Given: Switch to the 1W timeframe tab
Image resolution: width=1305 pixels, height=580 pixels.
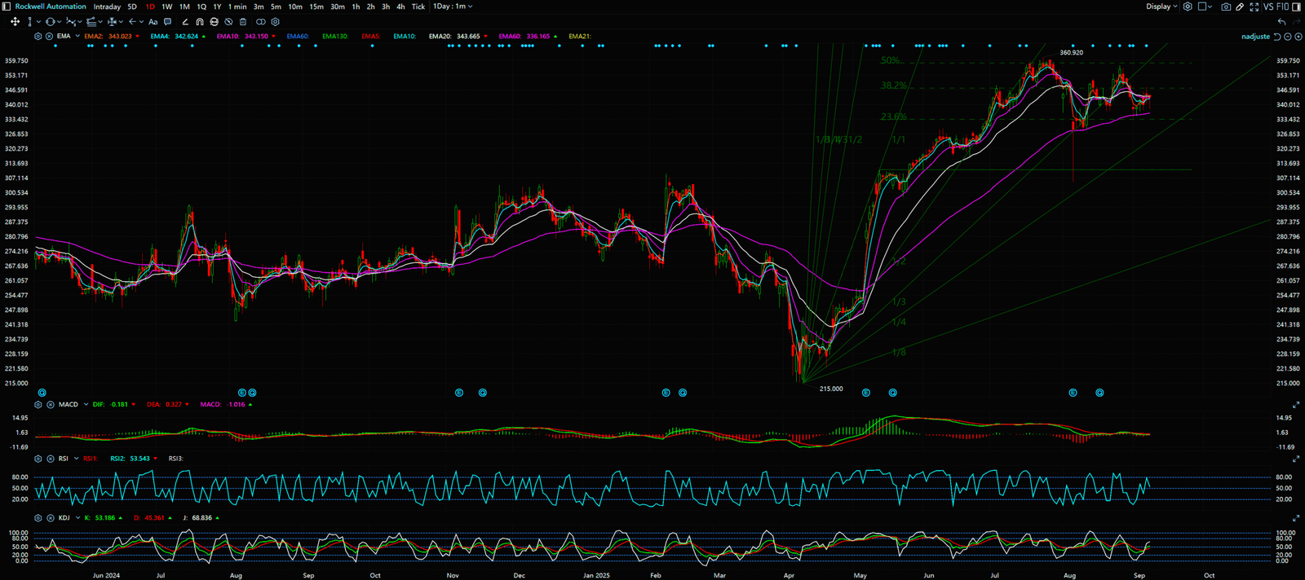Looking at the screenshot, I should point(166,7).
